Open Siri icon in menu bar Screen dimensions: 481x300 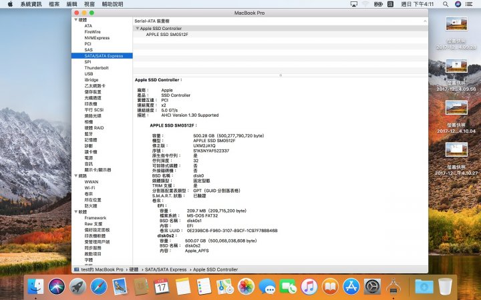click(458, 4)
